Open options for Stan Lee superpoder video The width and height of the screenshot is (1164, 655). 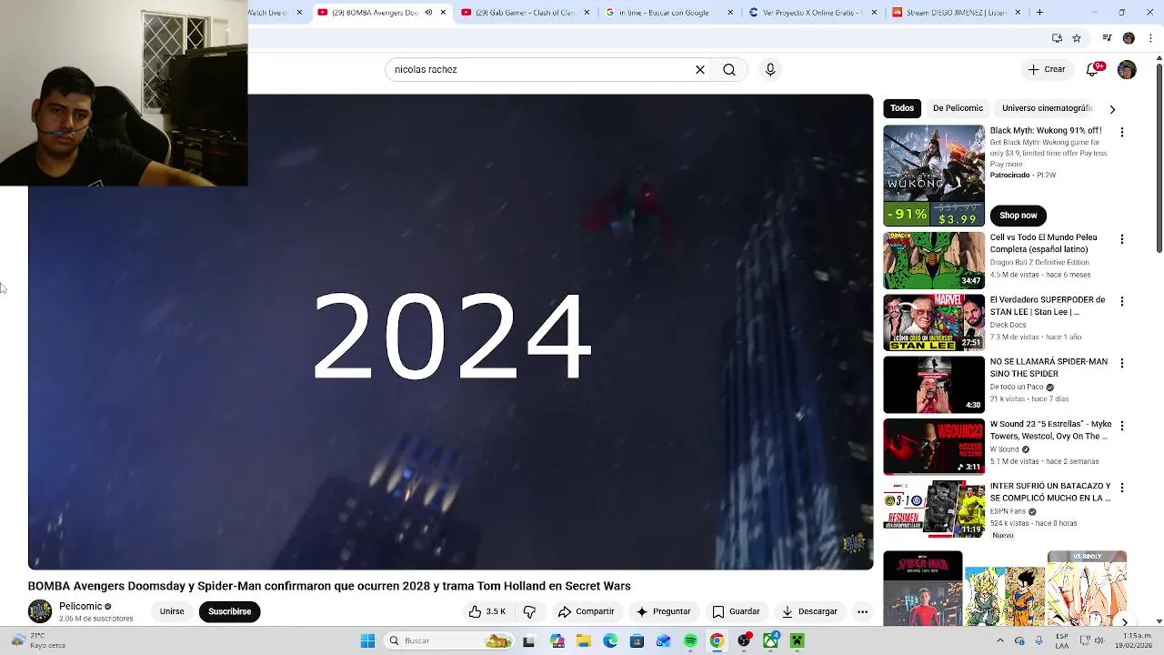(x=1122, y=300)
